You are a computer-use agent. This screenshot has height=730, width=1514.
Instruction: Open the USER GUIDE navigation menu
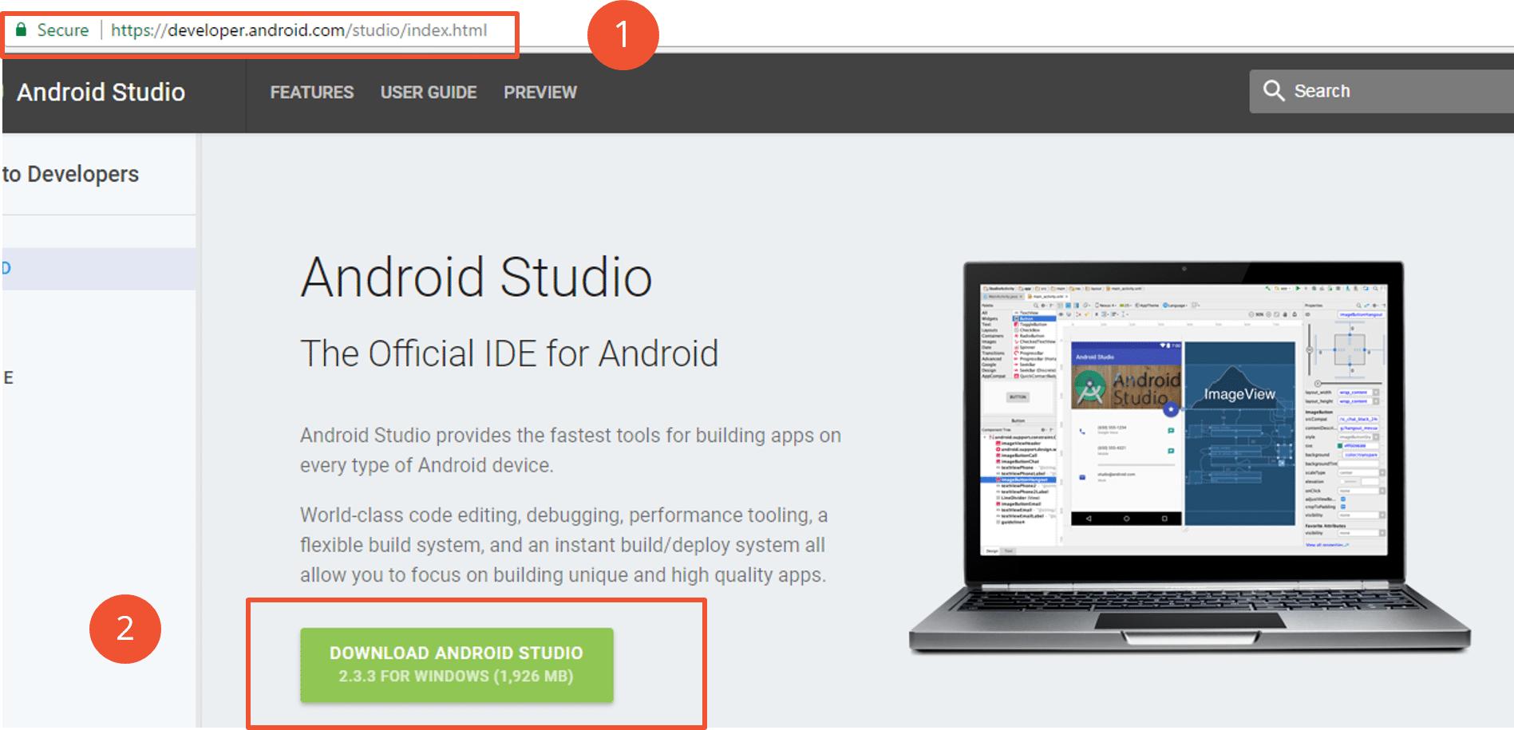pos(428,92)
